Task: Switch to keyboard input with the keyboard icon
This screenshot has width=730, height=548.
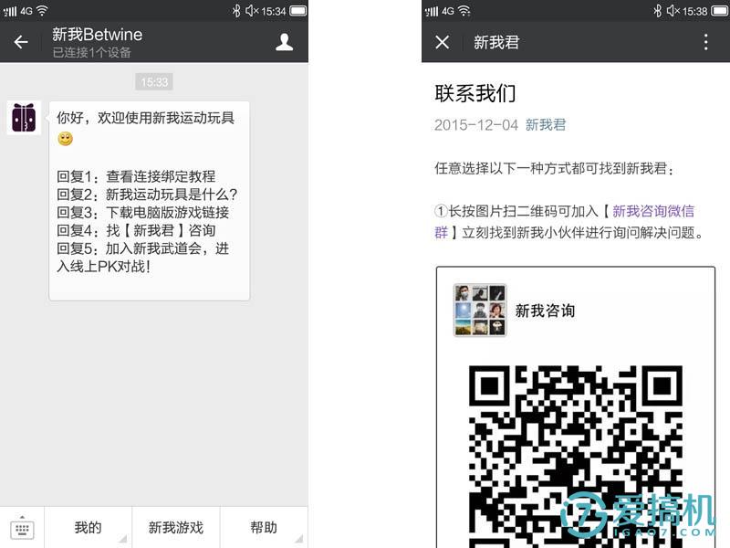Action: (x=22, y=528)
